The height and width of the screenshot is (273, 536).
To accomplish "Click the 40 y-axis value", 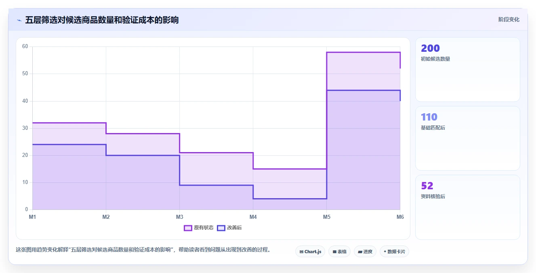I will 25,101.
